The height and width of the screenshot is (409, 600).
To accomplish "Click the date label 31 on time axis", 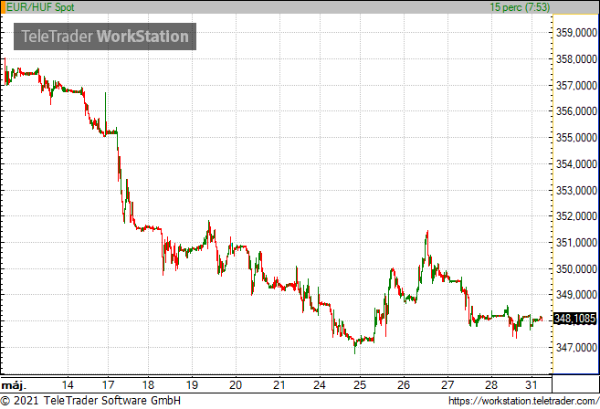I will [x=532, y=385].
